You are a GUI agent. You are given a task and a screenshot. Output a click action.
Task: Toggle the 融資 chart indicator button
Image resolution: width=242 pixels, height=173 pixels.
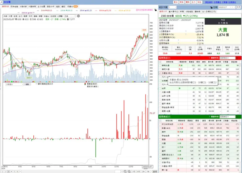tap(26, 16)
